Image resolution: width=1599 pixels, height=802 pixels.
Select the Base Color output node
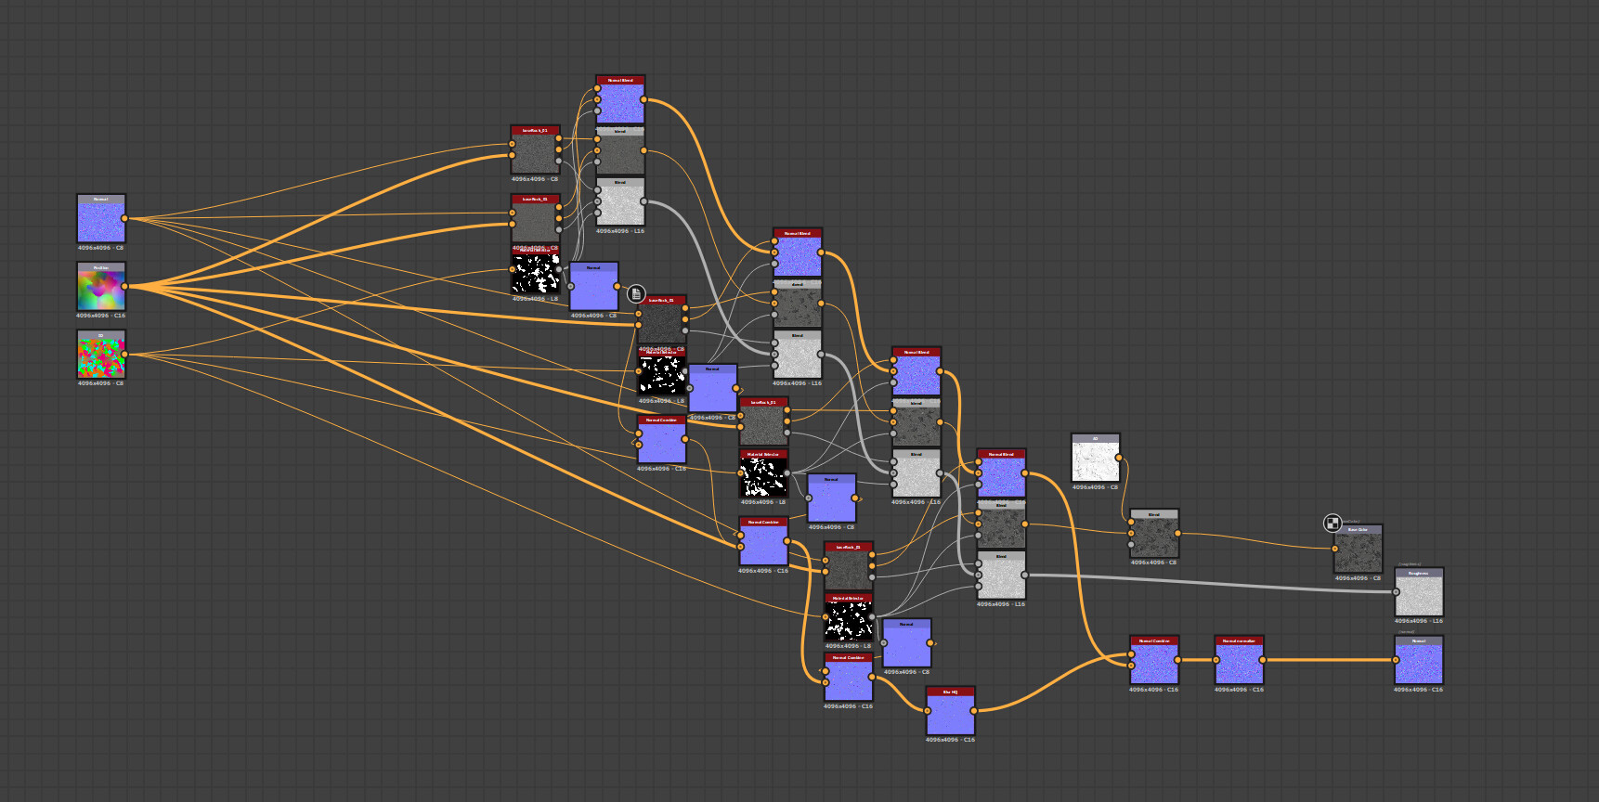(1358, 550)
